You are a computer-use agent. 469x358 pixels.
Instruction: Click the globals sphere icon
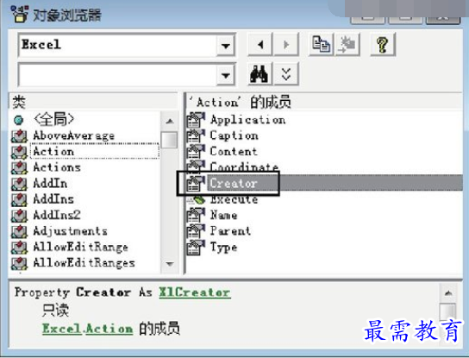19,120
